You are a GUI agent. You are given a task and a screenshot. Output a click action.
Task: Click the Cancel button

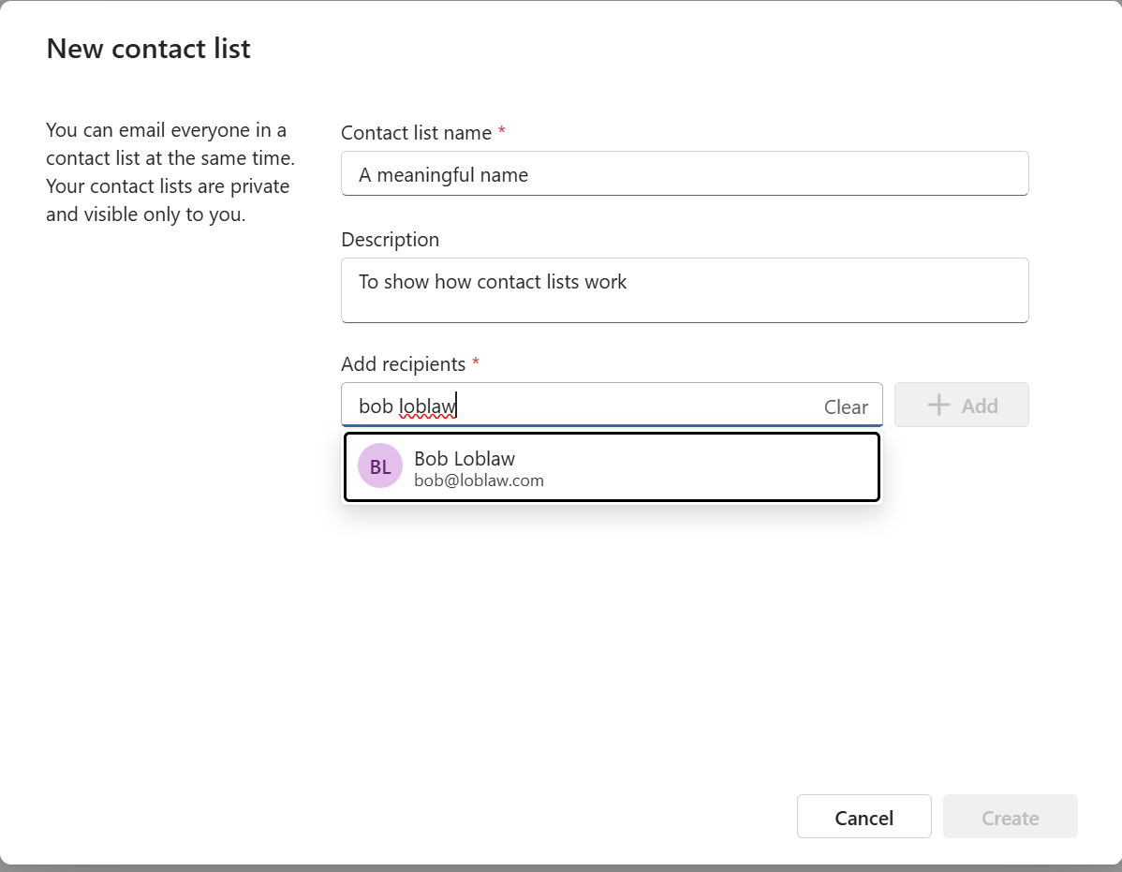coord(864,816)
